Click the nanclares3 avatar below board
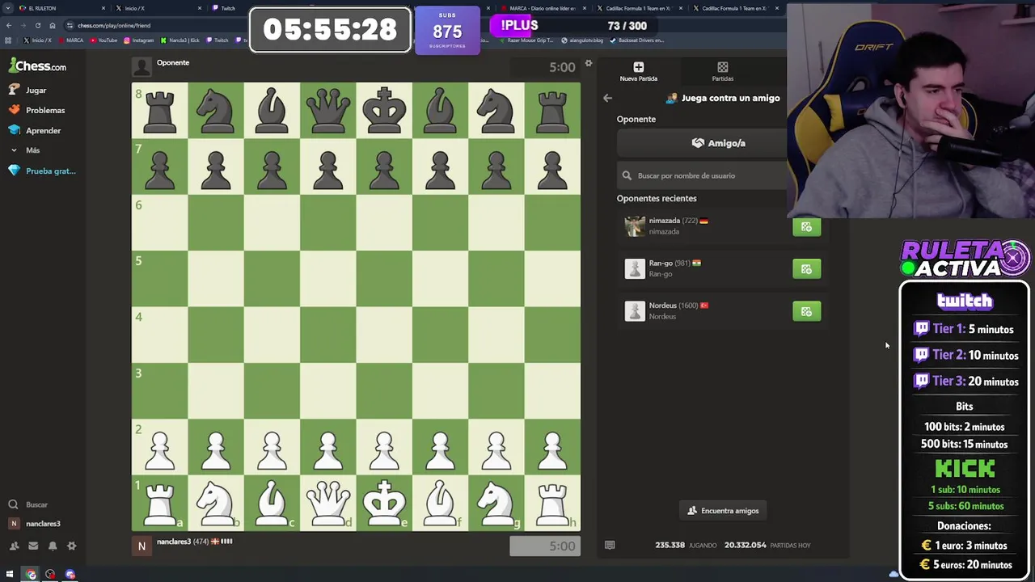 [142, 546]
